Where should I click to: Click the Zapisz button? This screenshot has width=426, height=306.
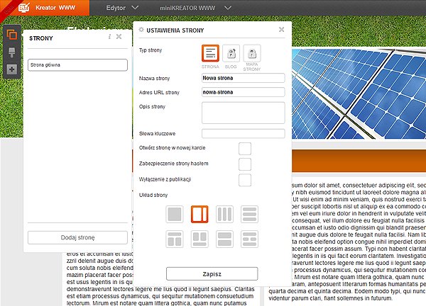pos(212,273)
